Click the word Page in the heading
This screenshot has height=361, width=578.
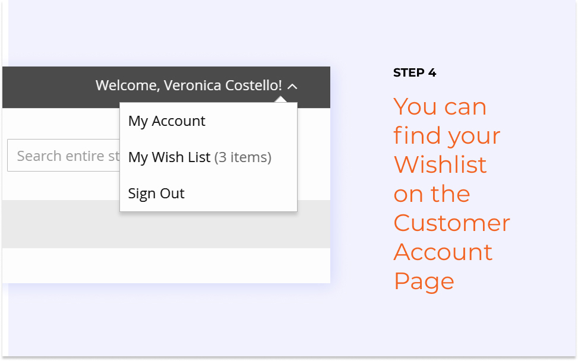424,282
